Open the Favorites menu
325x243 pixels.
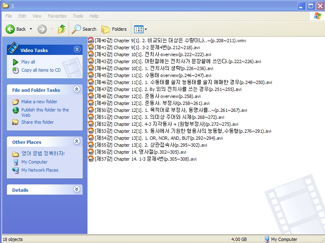coord(57,16)
